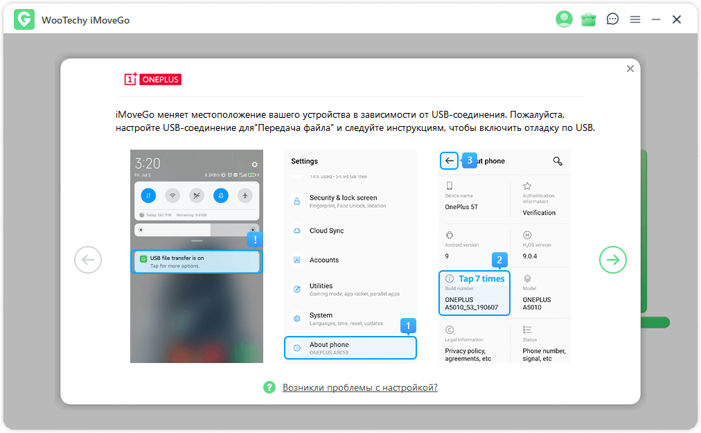Open the hamburger menu

pyautogui.click(x=635, y=19)
